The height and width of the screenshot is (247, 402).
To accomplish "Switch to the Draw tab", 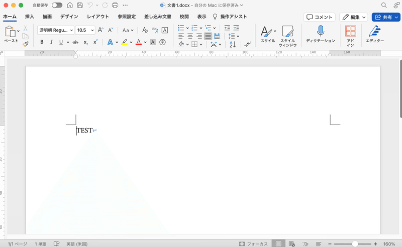I will 47,17.
